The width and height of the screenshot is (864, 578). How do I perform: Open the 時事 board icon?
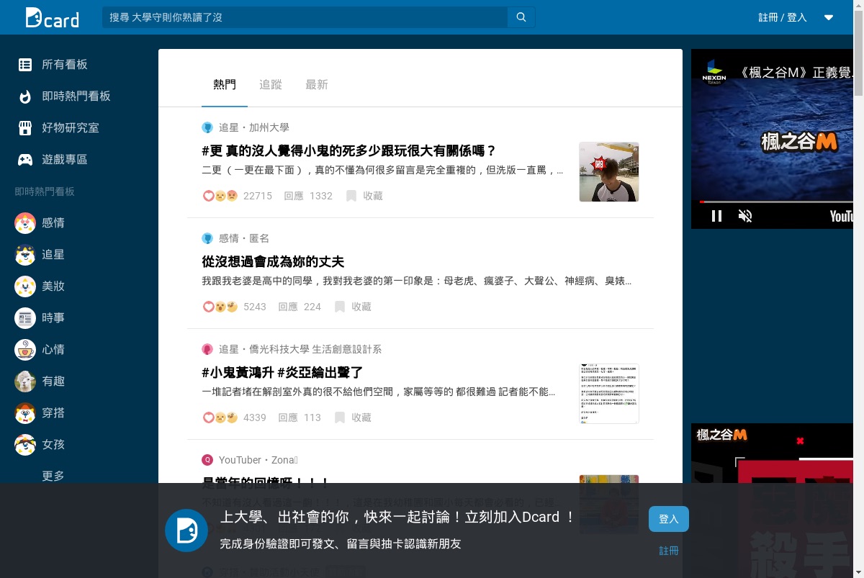[25, 318]
